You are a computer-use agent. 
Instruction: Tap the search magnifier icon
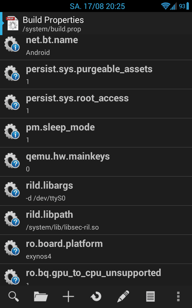click(x=14, y=296)
